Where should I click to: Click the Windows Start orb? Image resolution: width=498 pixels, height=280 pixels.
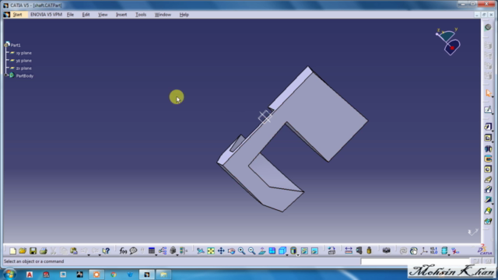(x=9, y=274)
